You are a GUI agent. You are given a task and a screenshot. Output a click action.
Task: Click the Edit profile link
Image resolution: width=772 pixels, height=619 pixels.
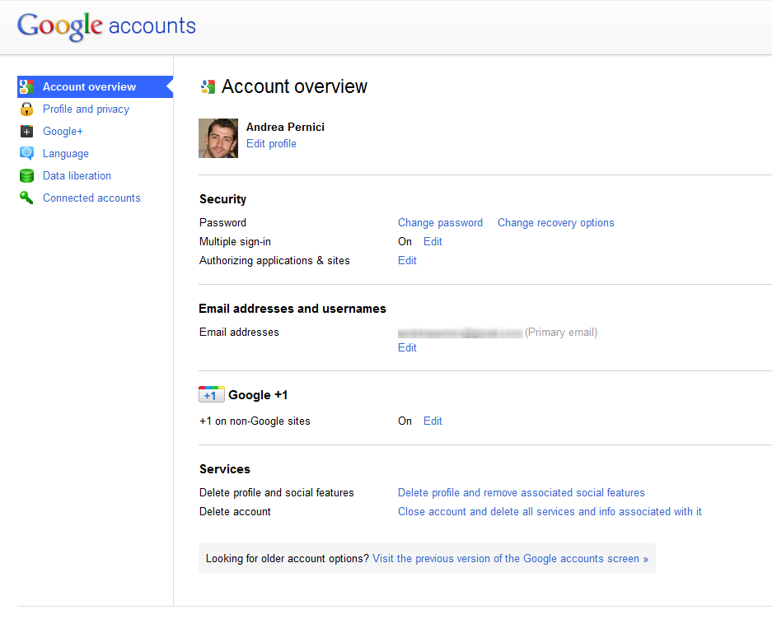pos(271,143)
